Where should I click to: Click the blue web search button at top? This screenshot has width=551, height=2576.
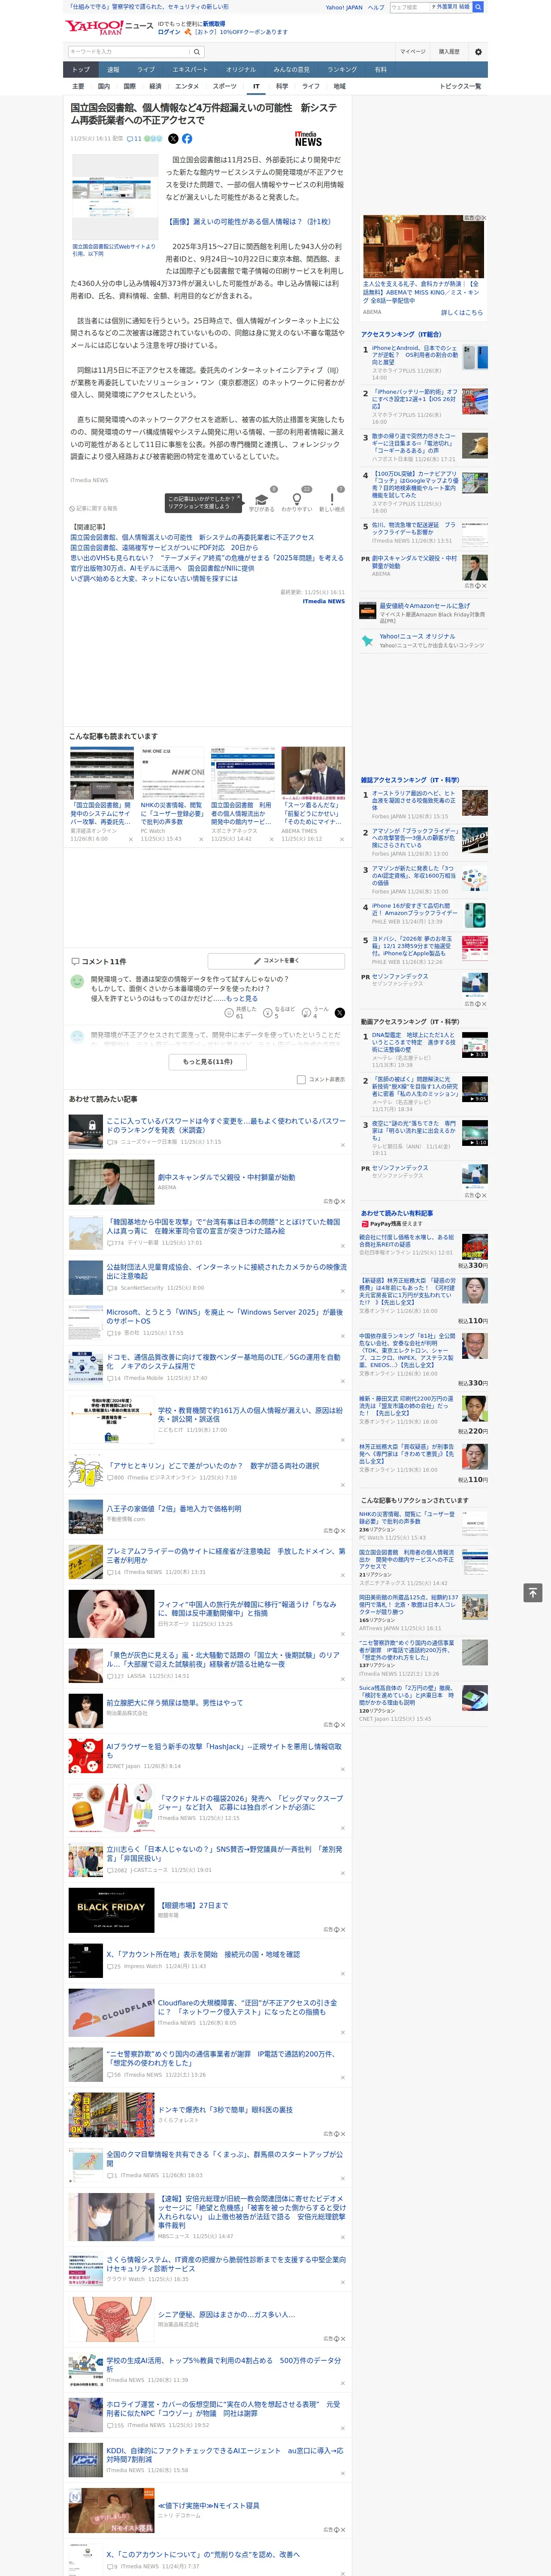pos(478,7)
